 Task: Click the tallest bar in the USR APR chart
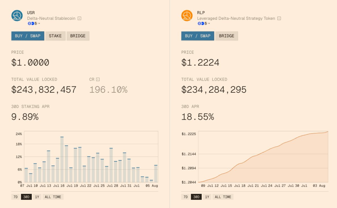(62, 157)
